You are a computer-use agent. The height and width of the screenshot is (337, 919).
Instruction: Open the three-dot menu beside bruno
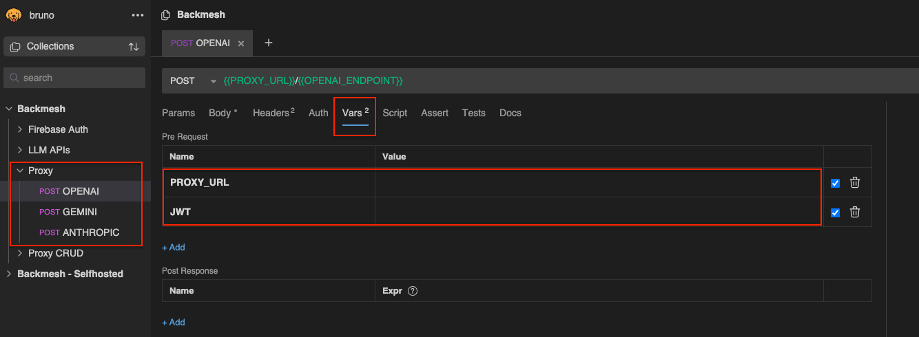coord(137,15)
